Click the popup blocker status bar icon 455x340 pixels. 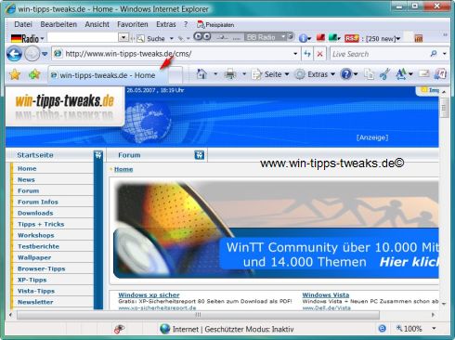[119, 329]
